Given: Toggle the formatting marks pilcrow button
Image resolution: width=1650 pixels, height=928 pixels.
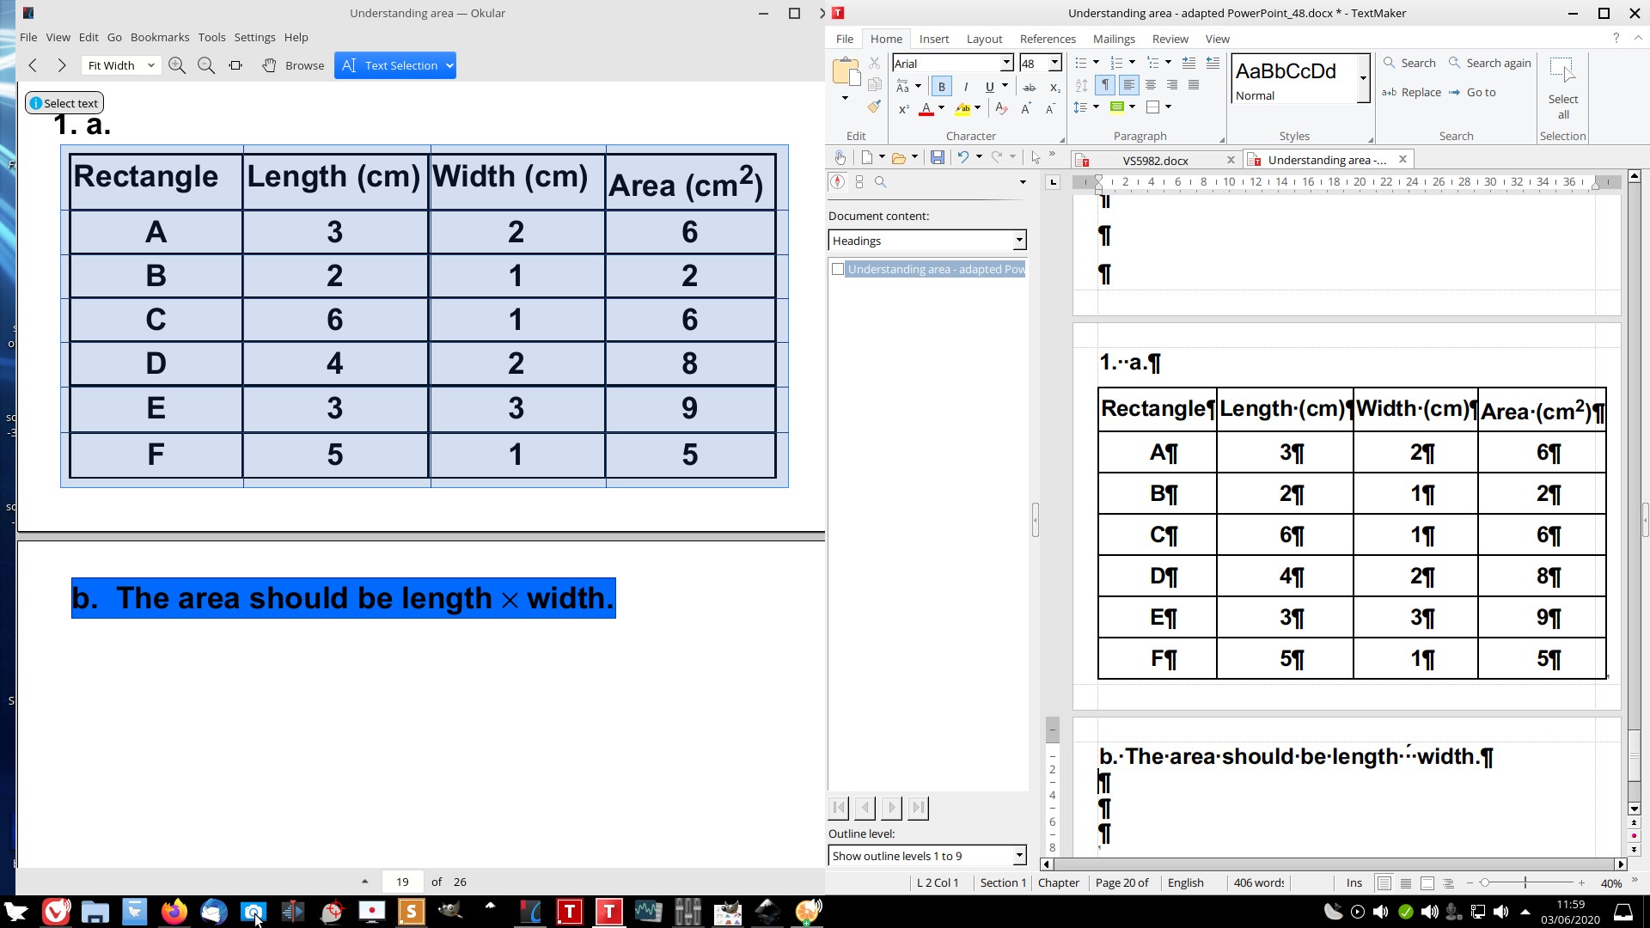Looking at the screenshot, I should tap(1105, 85).
